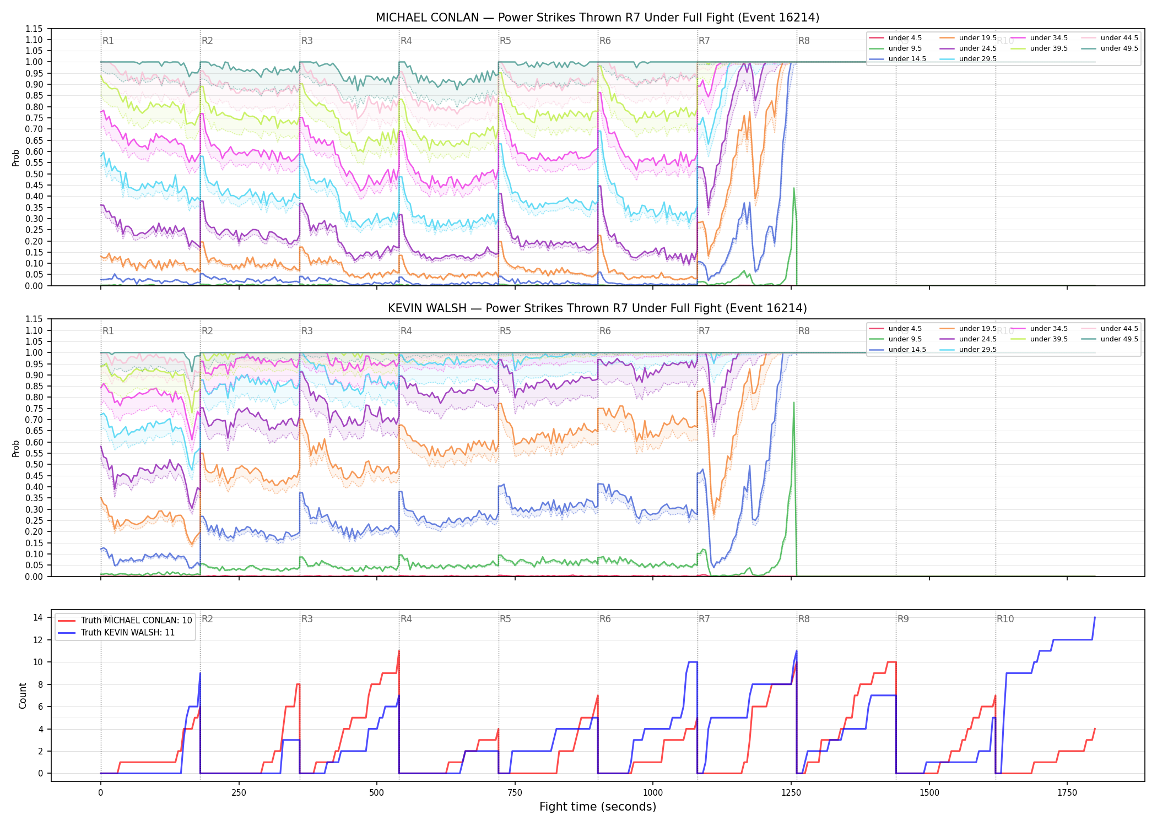Image resolution: width=1157 pixels, height=826 pixels.
Task: Click the R2 round label in Count chart
Action: pyautogui.click(x=207, y=619)
